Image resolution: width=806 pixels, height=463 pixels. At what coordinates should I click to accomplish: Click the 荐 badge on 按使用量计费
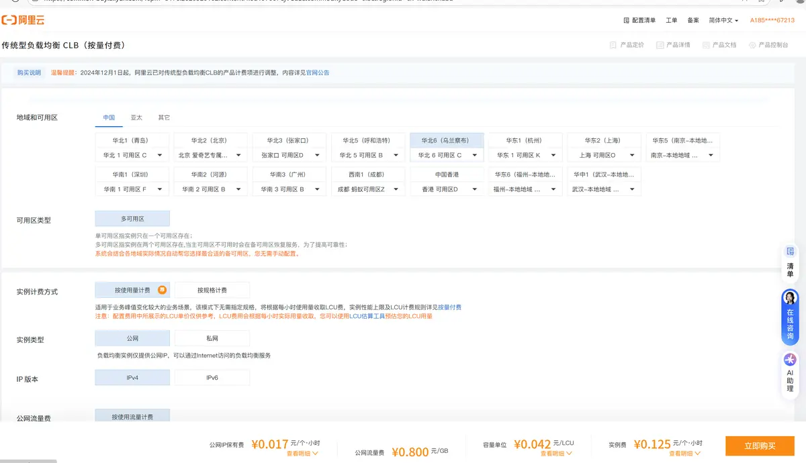162,290
